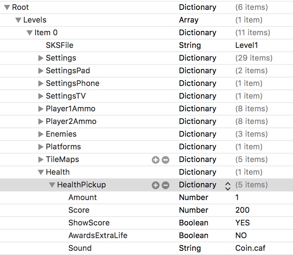
Task: Collapse the Levels array
Action: 18,20
